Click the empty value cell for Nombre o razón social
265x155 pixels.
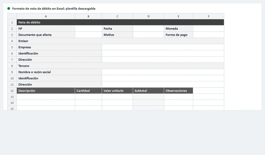[x=163, y=72]
